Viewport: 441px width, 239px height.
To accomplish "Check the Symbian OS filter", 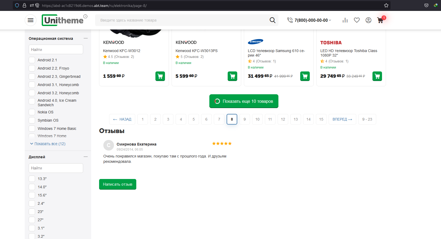I will point(32,120).
